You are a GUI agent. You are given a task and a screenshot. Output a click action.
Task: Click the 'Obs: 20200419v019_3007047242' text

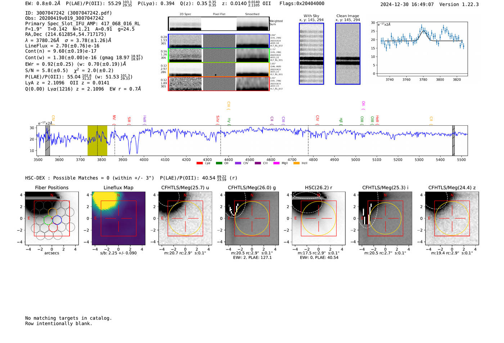pyautogui.click(x=64, y=18)
